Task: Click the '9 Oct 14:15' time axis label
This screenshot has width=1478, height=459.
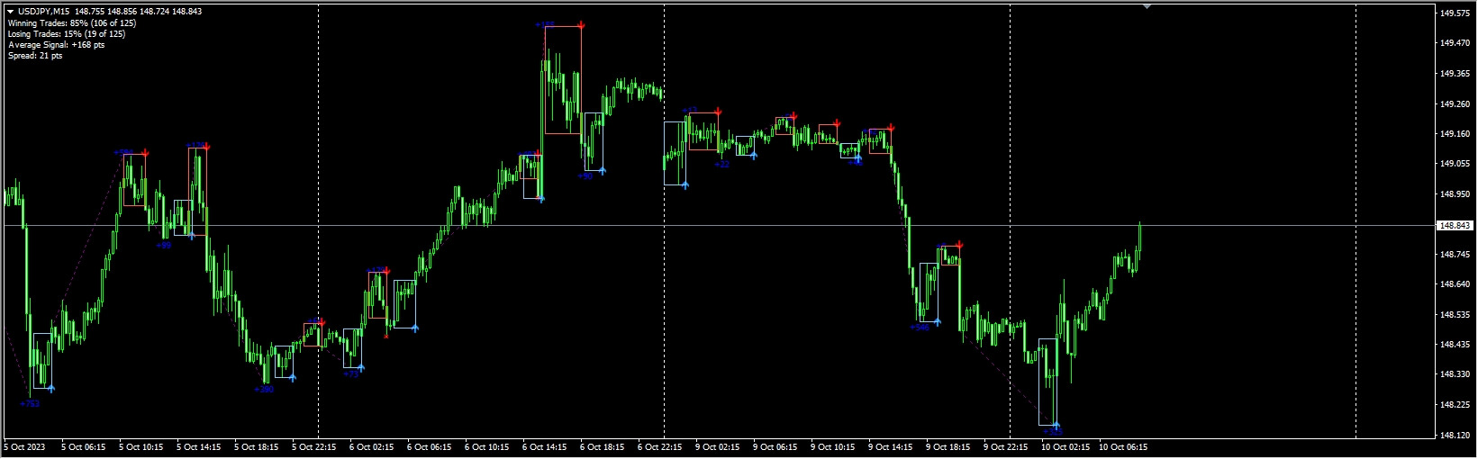Action: click(x=891, y=446)
